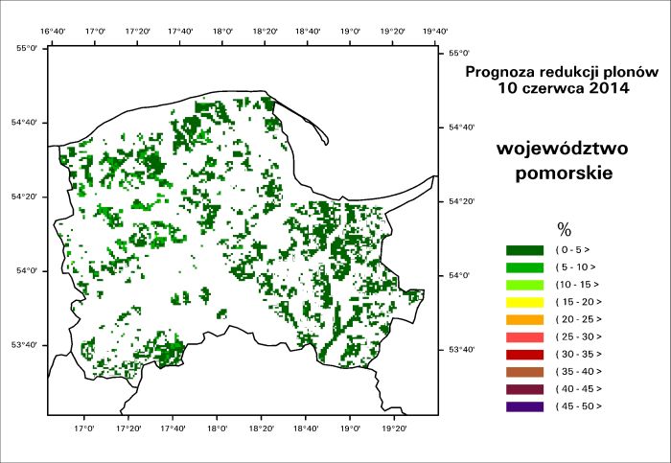
Task: Pick the light green 10-15 legend swatch
Action: (523, 284)
